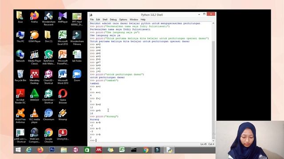
Task: Open WebCam Companion desktop shortcut
Action: [35, 136]
